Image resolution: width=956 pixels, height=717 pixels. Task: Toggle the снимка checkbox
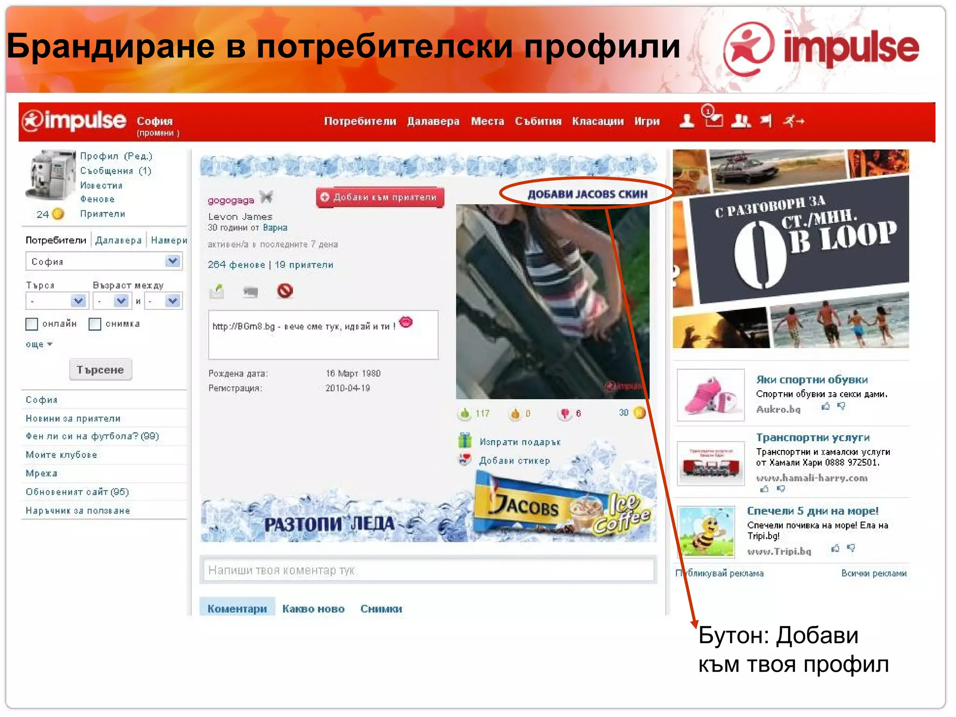pyautogui.click(x=95, y=324)
